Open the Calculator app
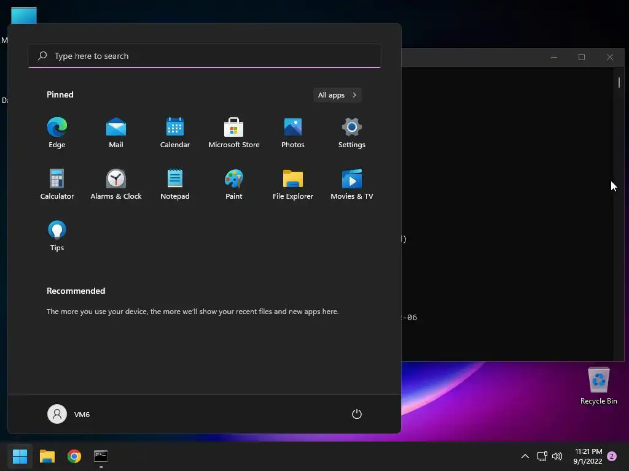Image resolution: width=629 pixels, height=471 pixels. click(x=57, y=185)
